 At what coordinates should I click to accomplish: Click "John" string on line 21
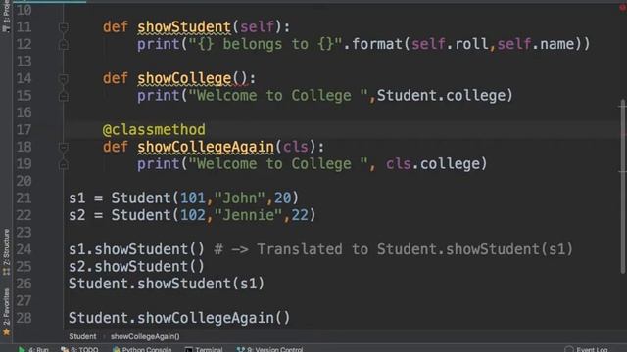click(239, 198)
